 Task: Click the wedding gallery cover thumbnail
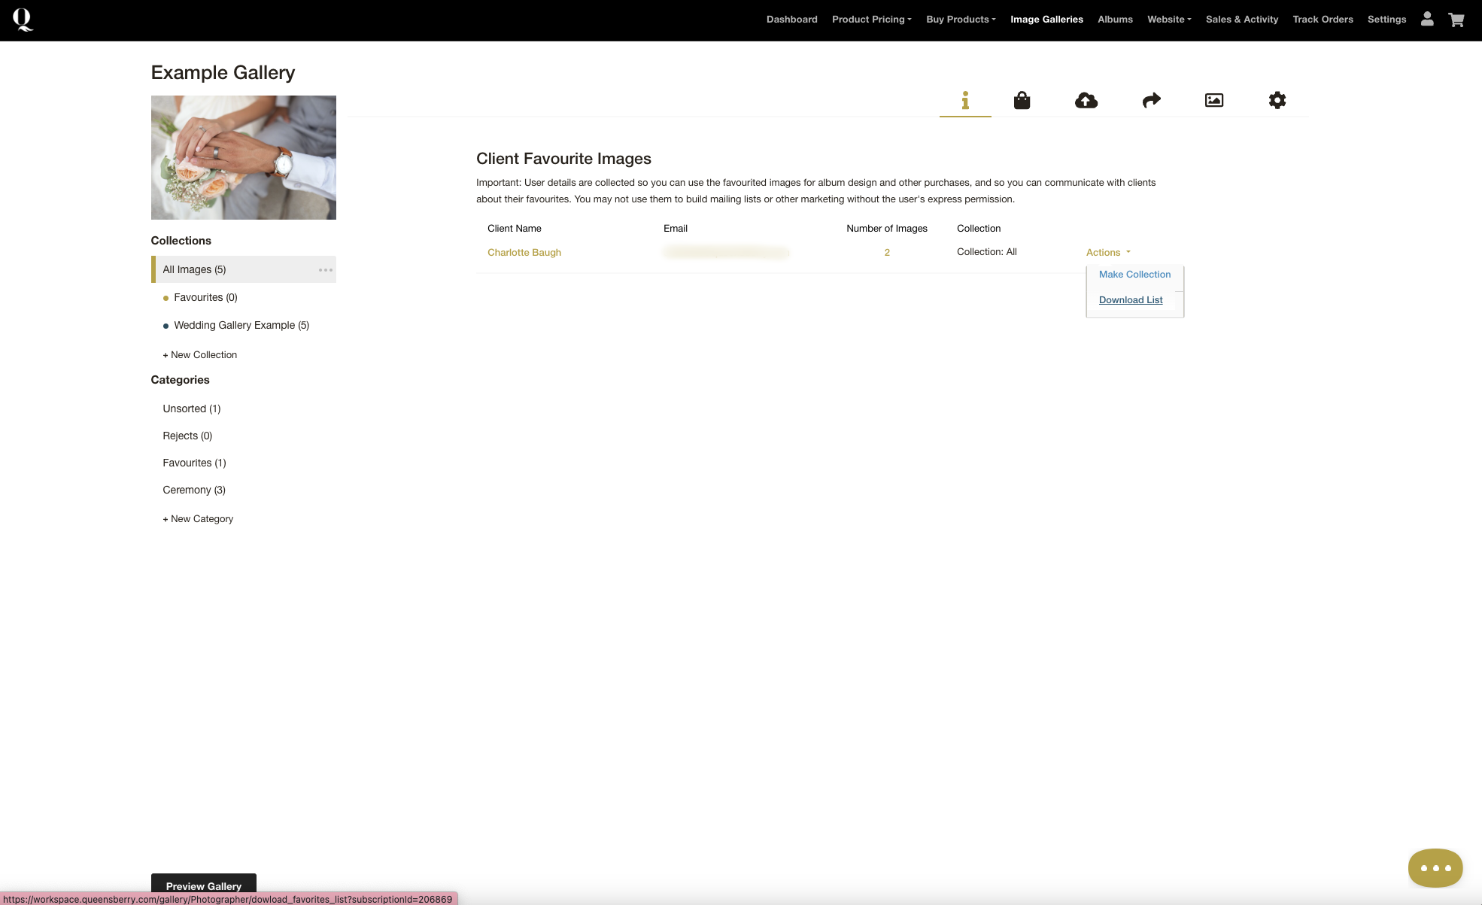(244, 157)
